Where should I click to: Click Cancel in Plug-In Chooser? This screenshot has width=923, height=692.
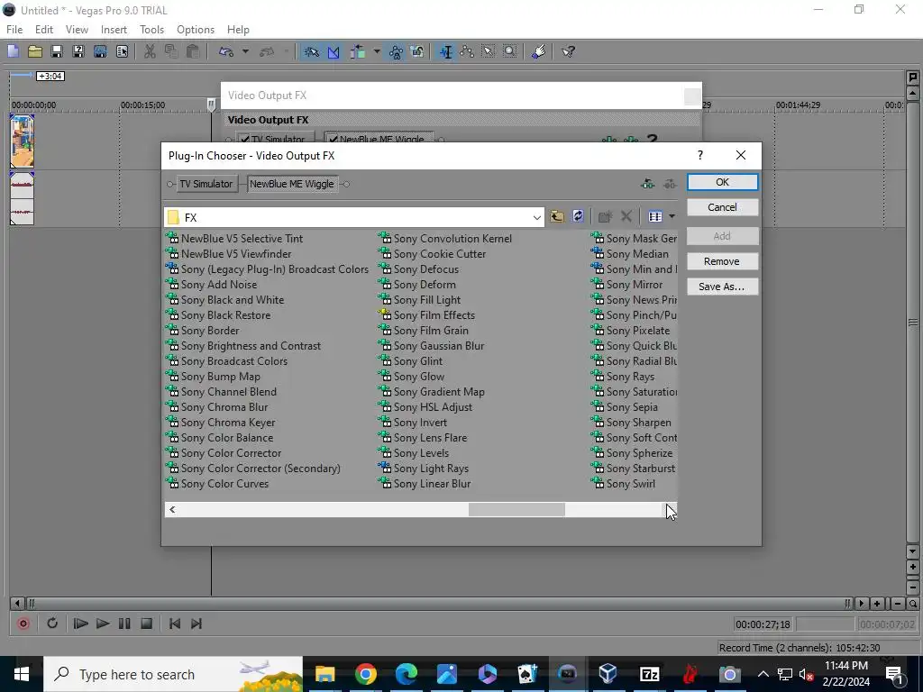pyautogui.click(x=722, y=207)
